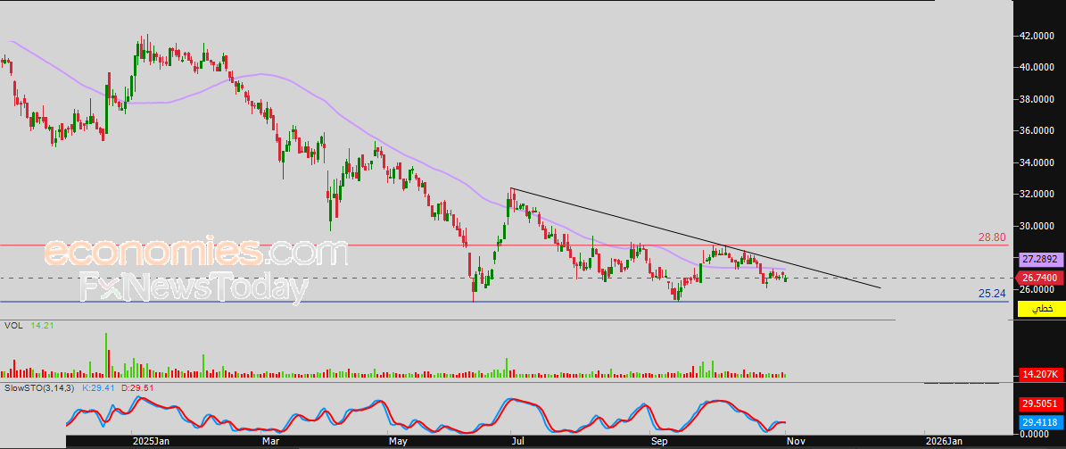Click the 2026Jan date on time axis
Screen dimensions: 1066x449
(x=944, y=441)
